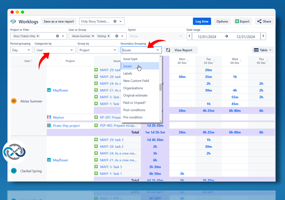Viewport: 285px width, 200px height.
Task: Click Save as a new report
Action: (59, 21)
